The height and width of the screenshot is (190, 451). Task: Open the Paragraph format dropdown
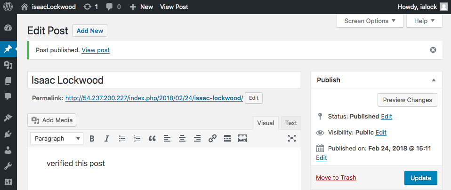(x=56, y=138)
